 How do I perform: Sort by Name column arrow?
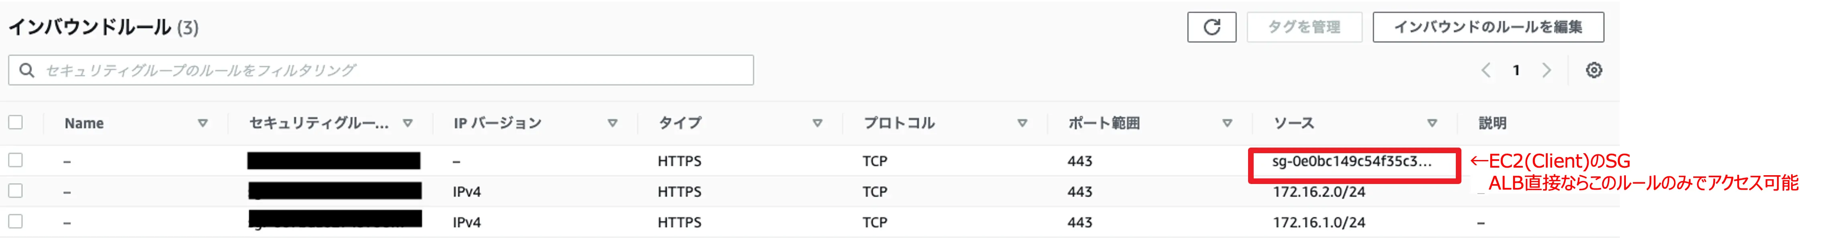pyautogui.click(x=203, y=124)
